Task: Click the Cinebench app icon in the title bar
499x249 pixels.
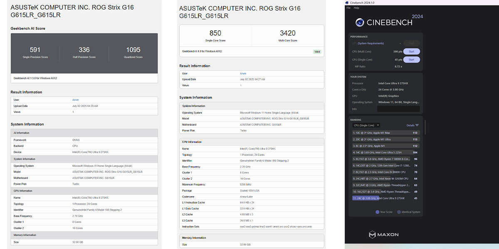Action: [x=347, y=2]
